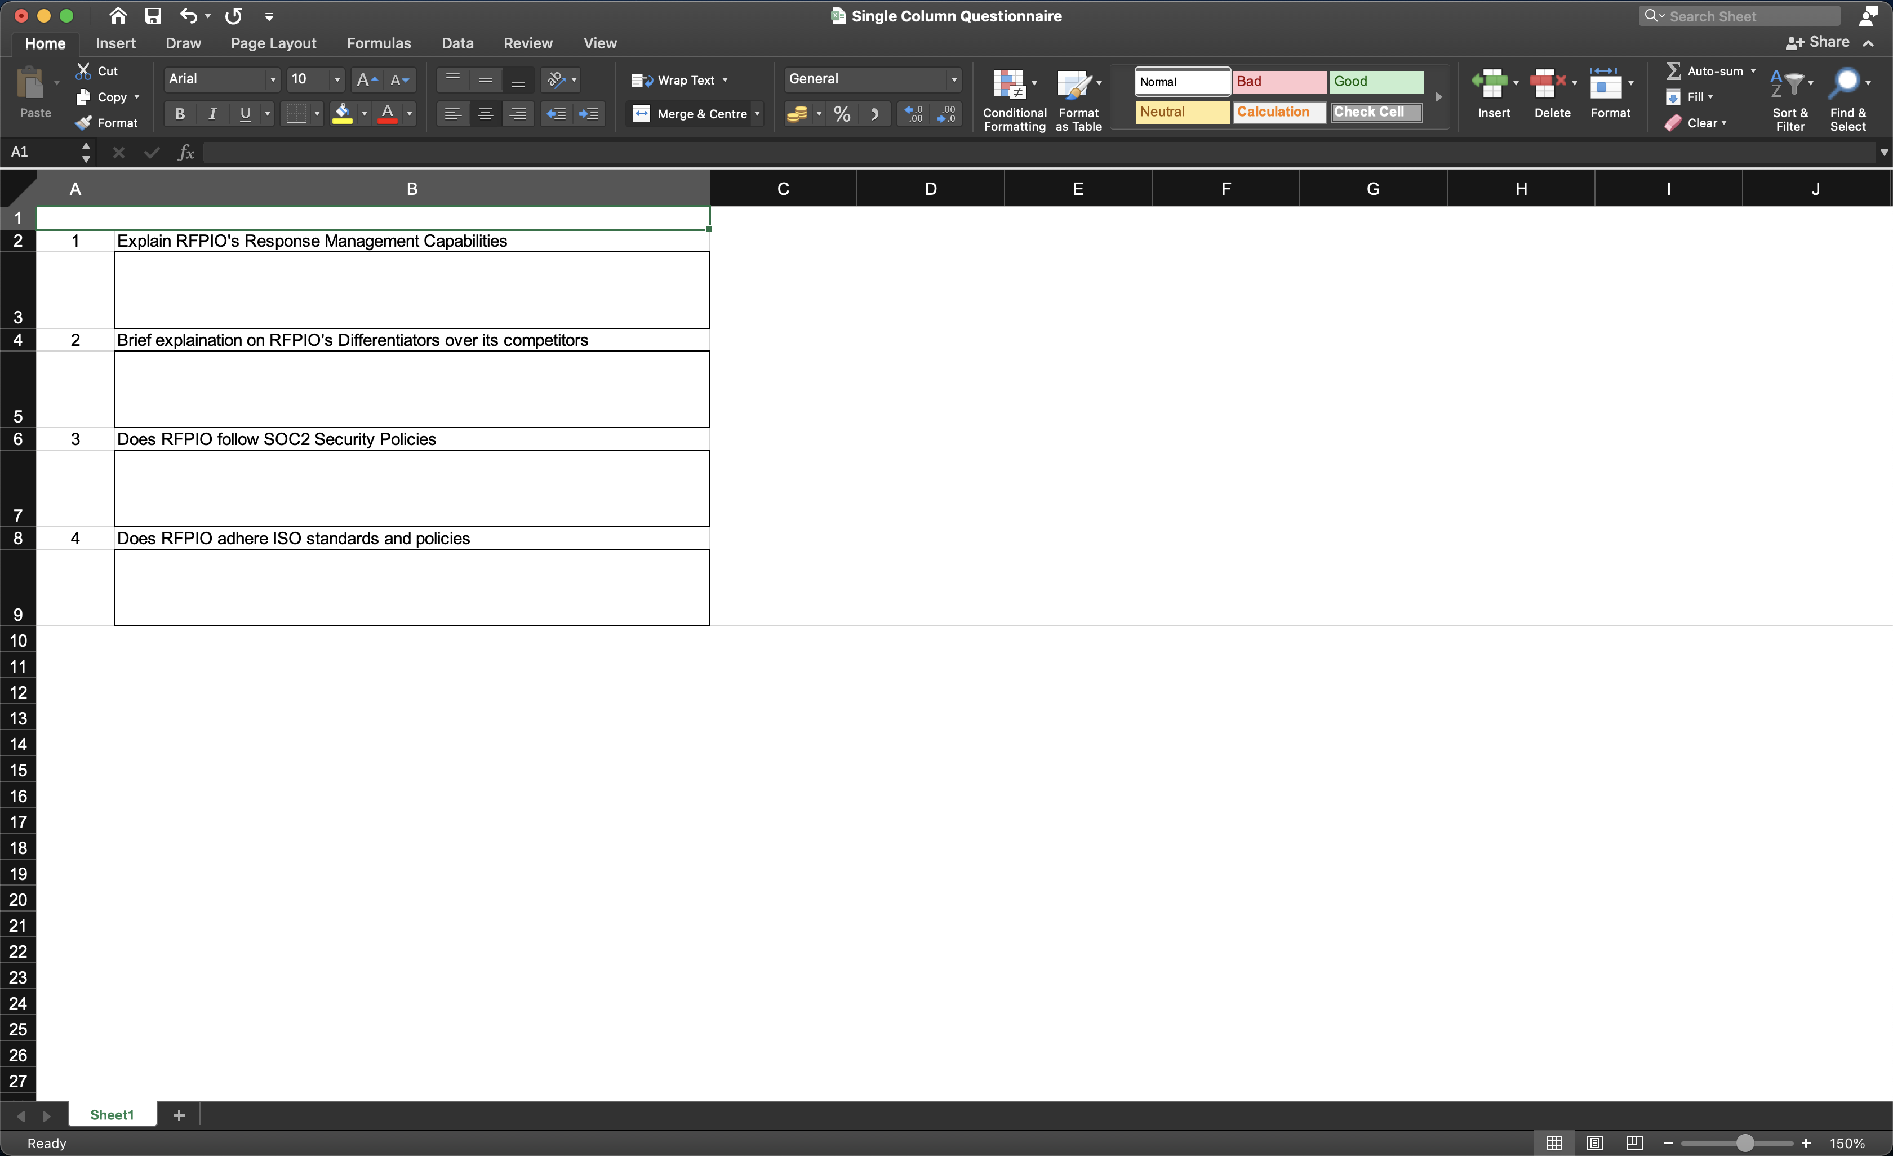The width and height of the screenshot is (1893, 1156).
Task: Undo the last action
Action: pos(188,15)
